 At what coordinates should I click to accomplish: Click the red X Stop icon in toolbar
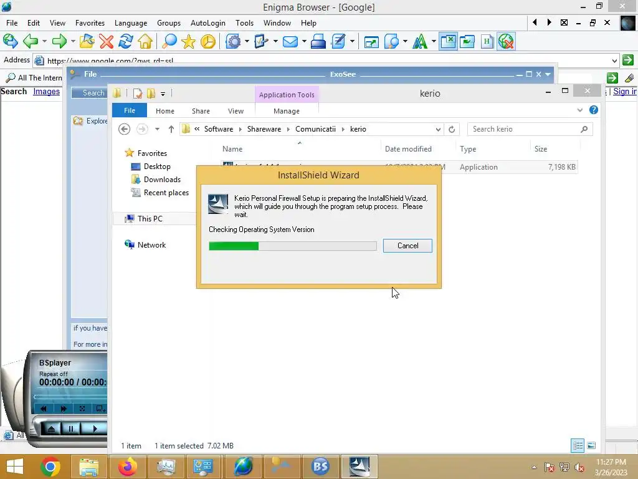tap(106, 41)
